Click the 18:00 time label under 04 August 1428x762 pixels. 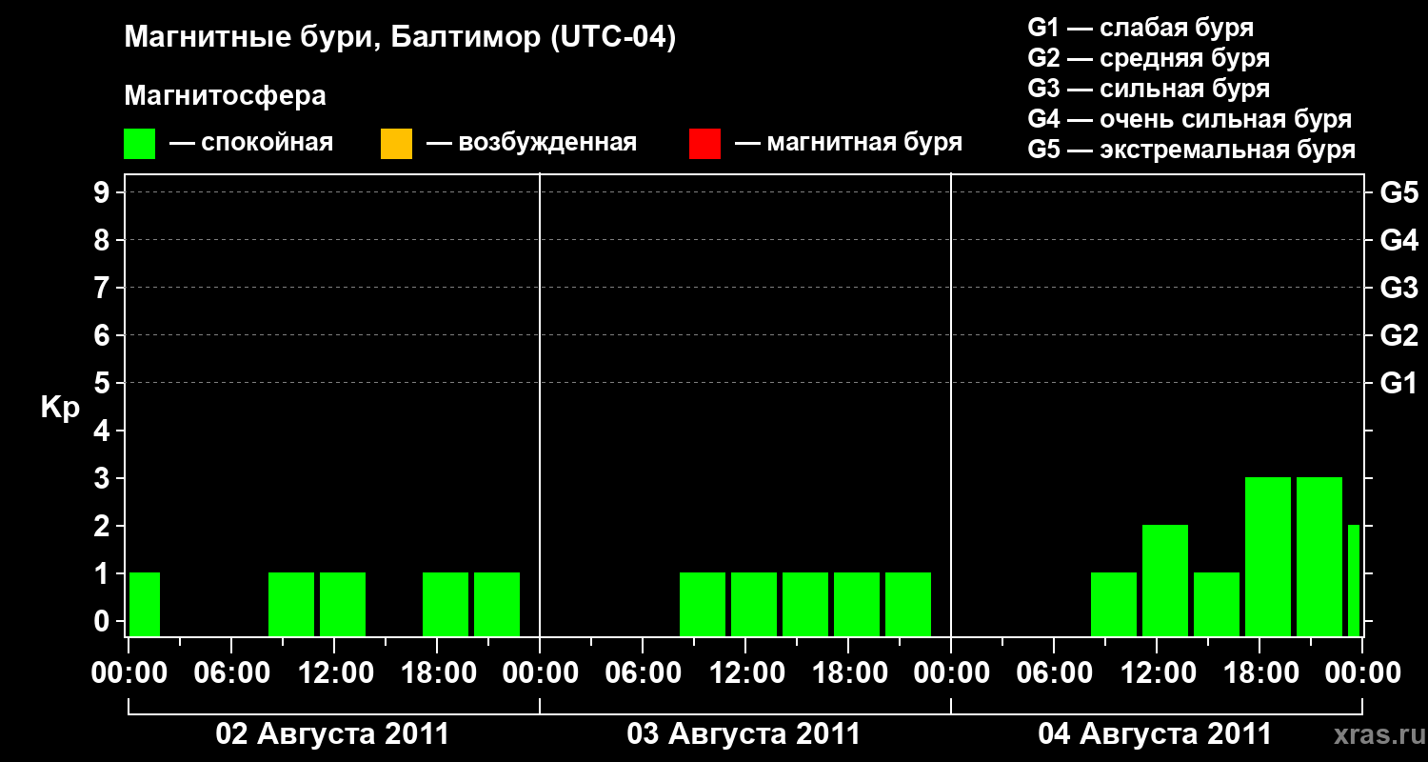[1259, 673]
